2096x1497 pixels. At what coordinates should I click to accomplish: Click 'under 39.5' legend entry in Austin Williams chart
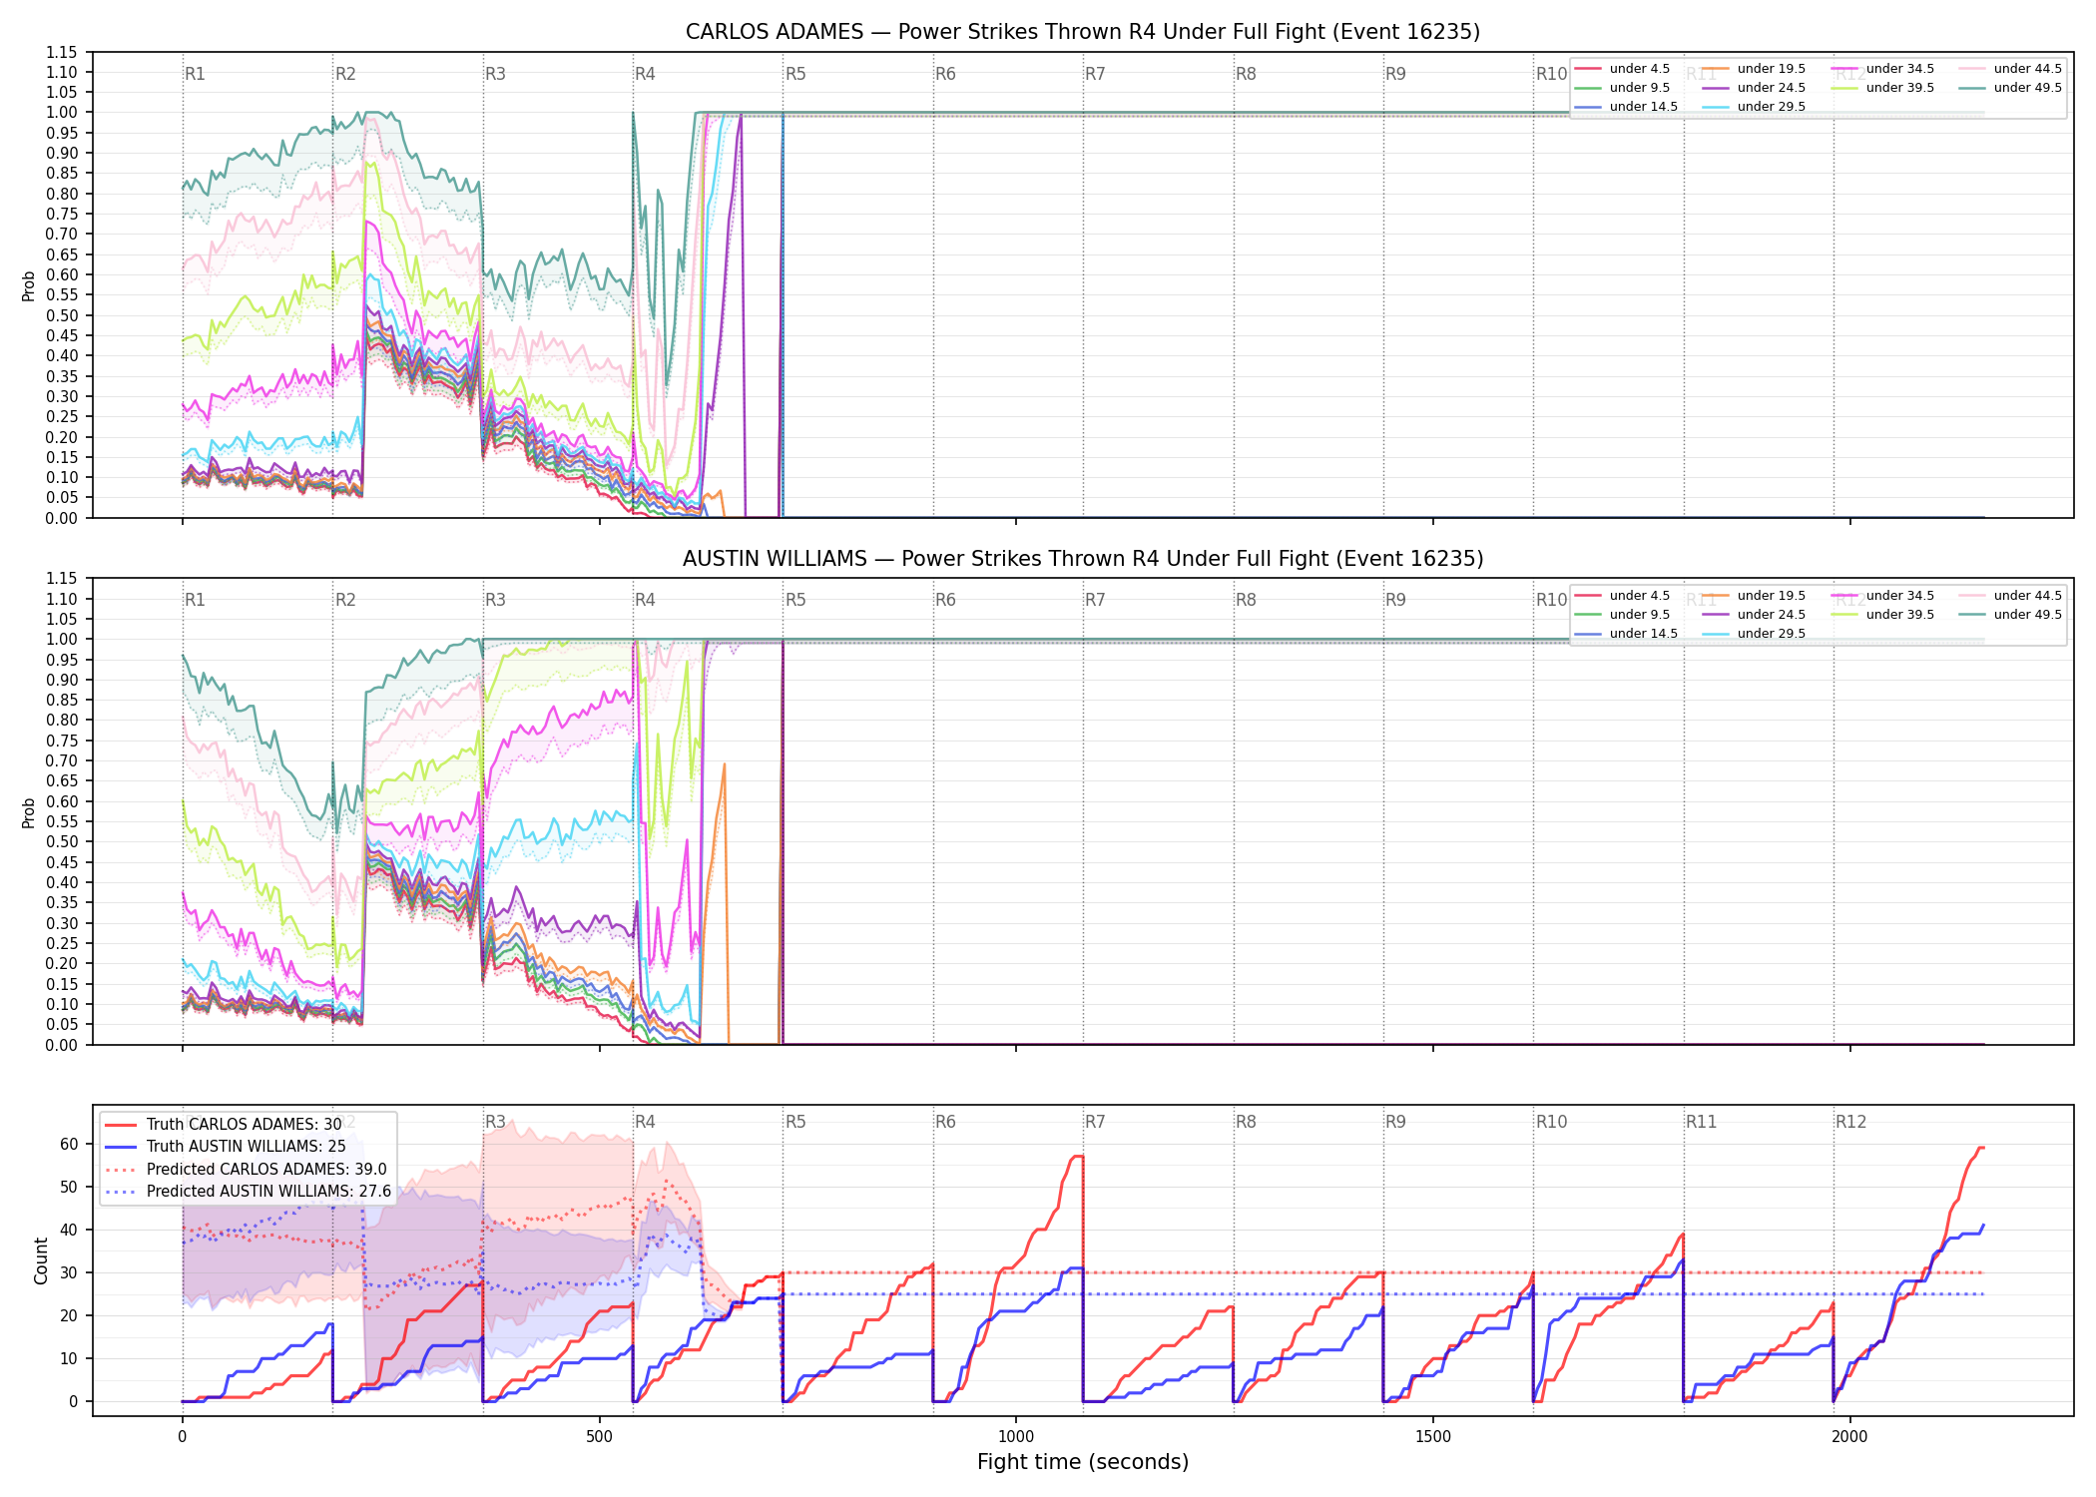pos(1882,615)
